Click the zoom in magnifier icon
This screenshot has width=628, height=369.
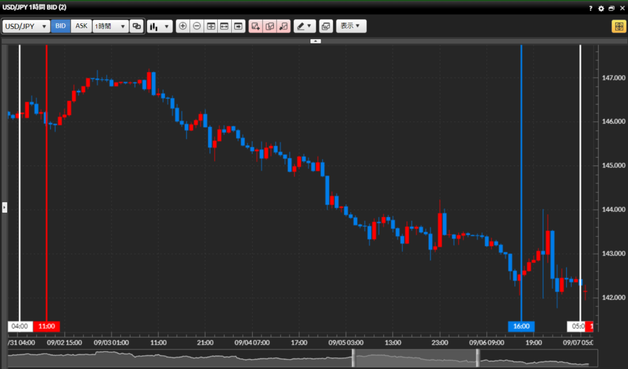(183, 26)
